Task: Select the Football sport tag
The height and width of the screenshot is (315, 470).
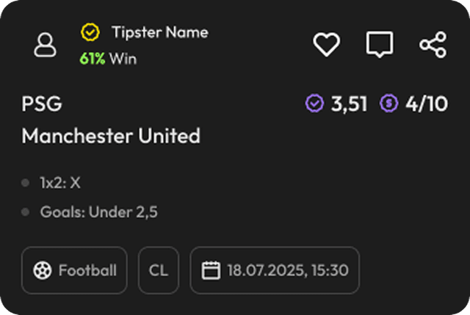Action: pos(74,270)
